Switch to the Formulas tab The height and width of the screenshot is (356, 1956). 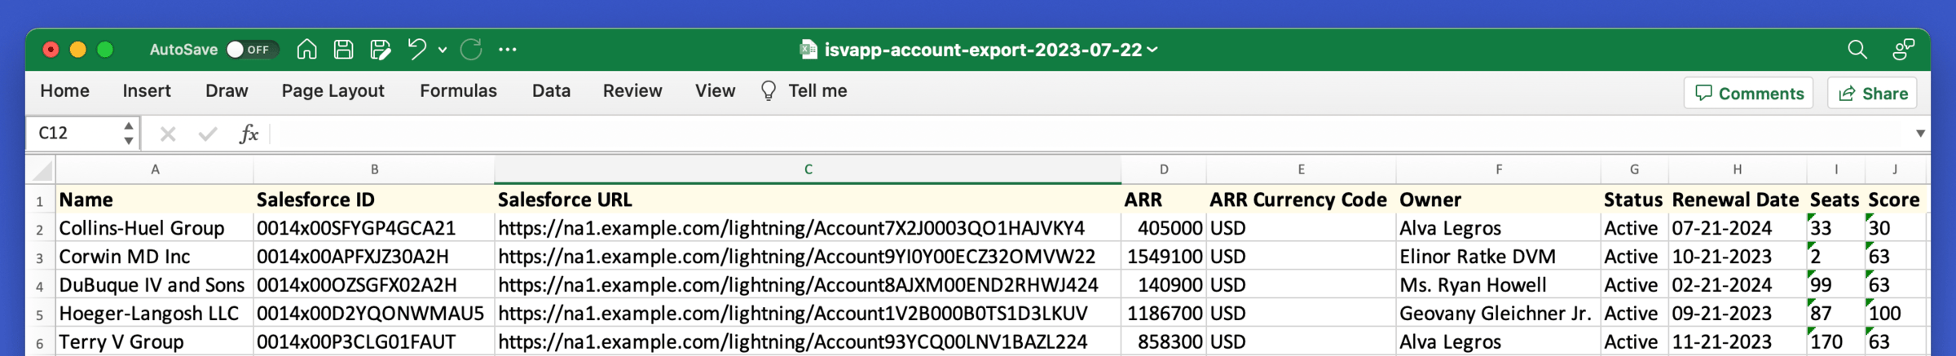pos(458,91)
